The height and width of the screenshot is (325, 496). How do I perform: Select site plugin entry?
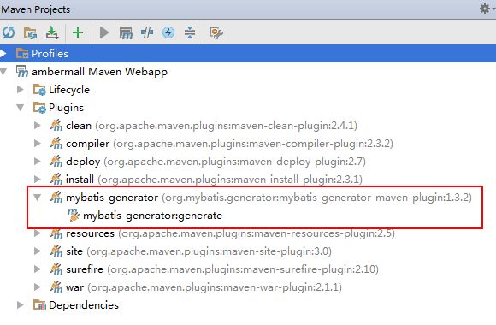198,251
